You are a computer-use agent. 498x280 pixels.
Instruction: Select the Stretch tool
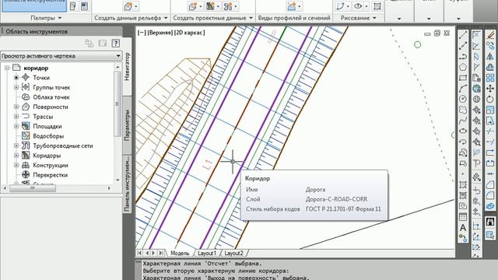(490, 121)
